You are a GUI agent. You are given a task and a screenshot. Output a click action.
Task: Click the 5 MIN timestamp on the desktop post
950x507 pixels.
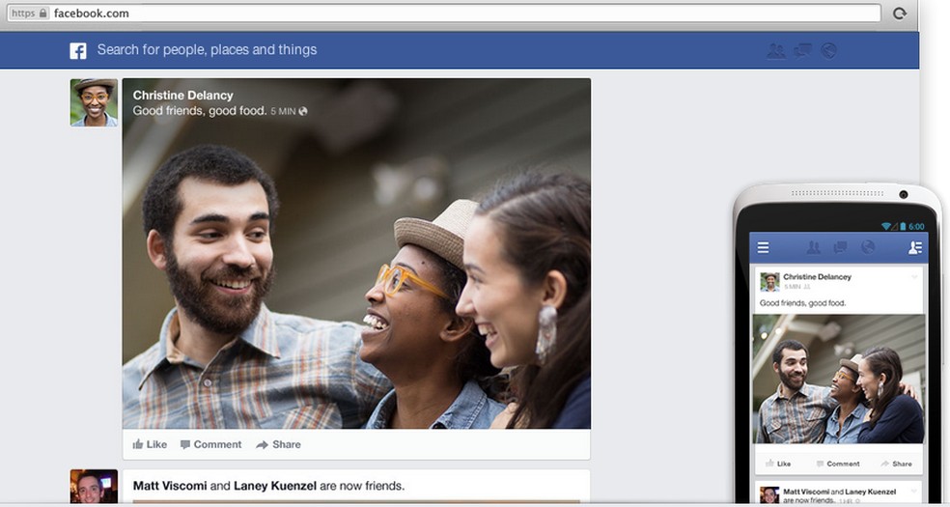click(x=283, y=111)
